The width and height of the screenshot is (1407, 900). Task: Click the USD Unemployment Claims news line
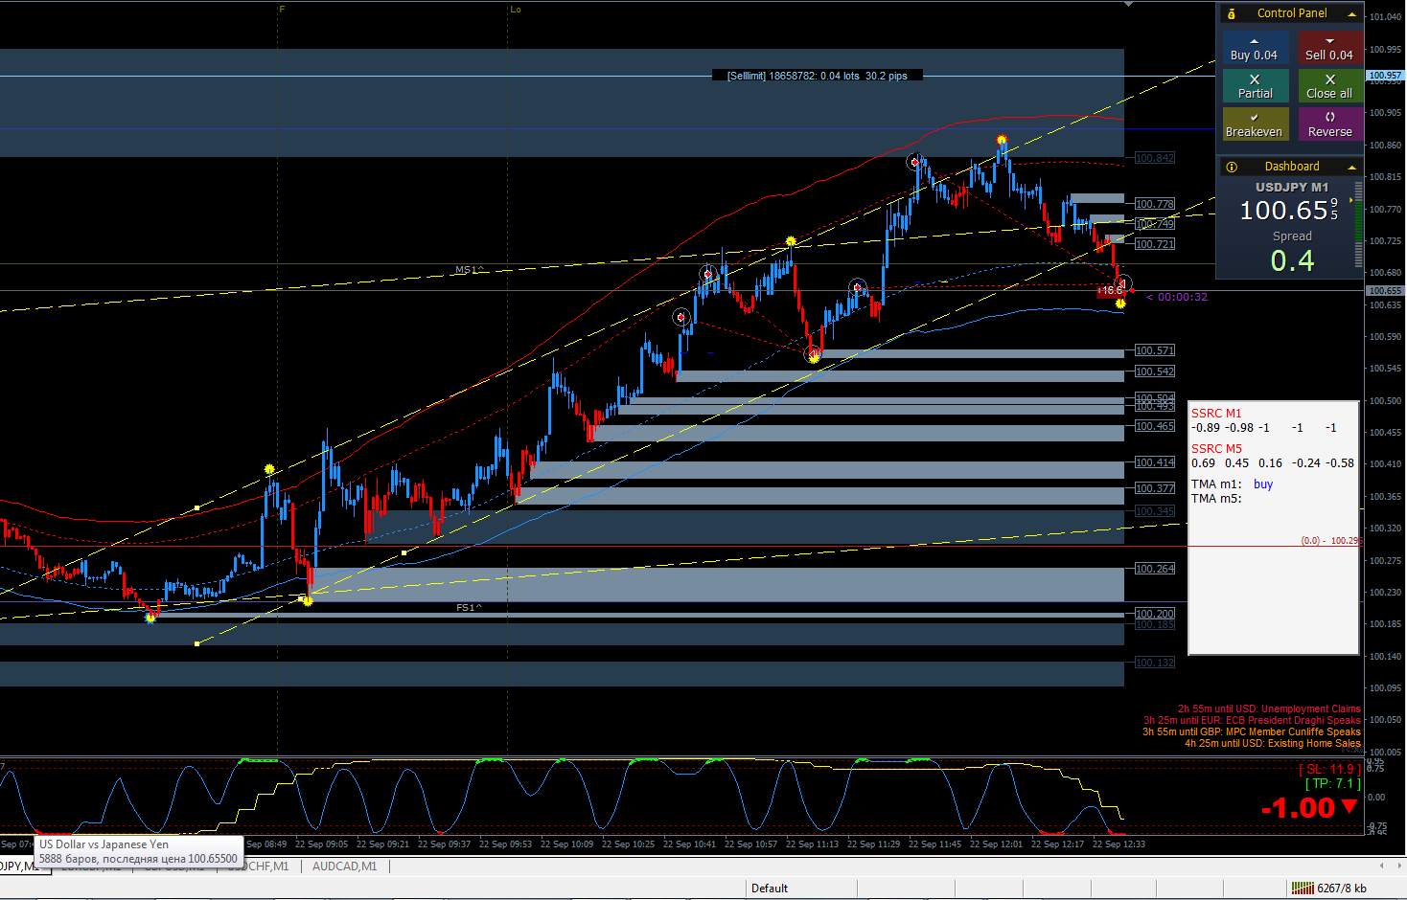[x=1269, y=709]
